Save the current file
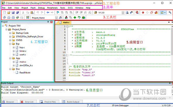The width and height of the screenshot is (173, 107). 13,12
